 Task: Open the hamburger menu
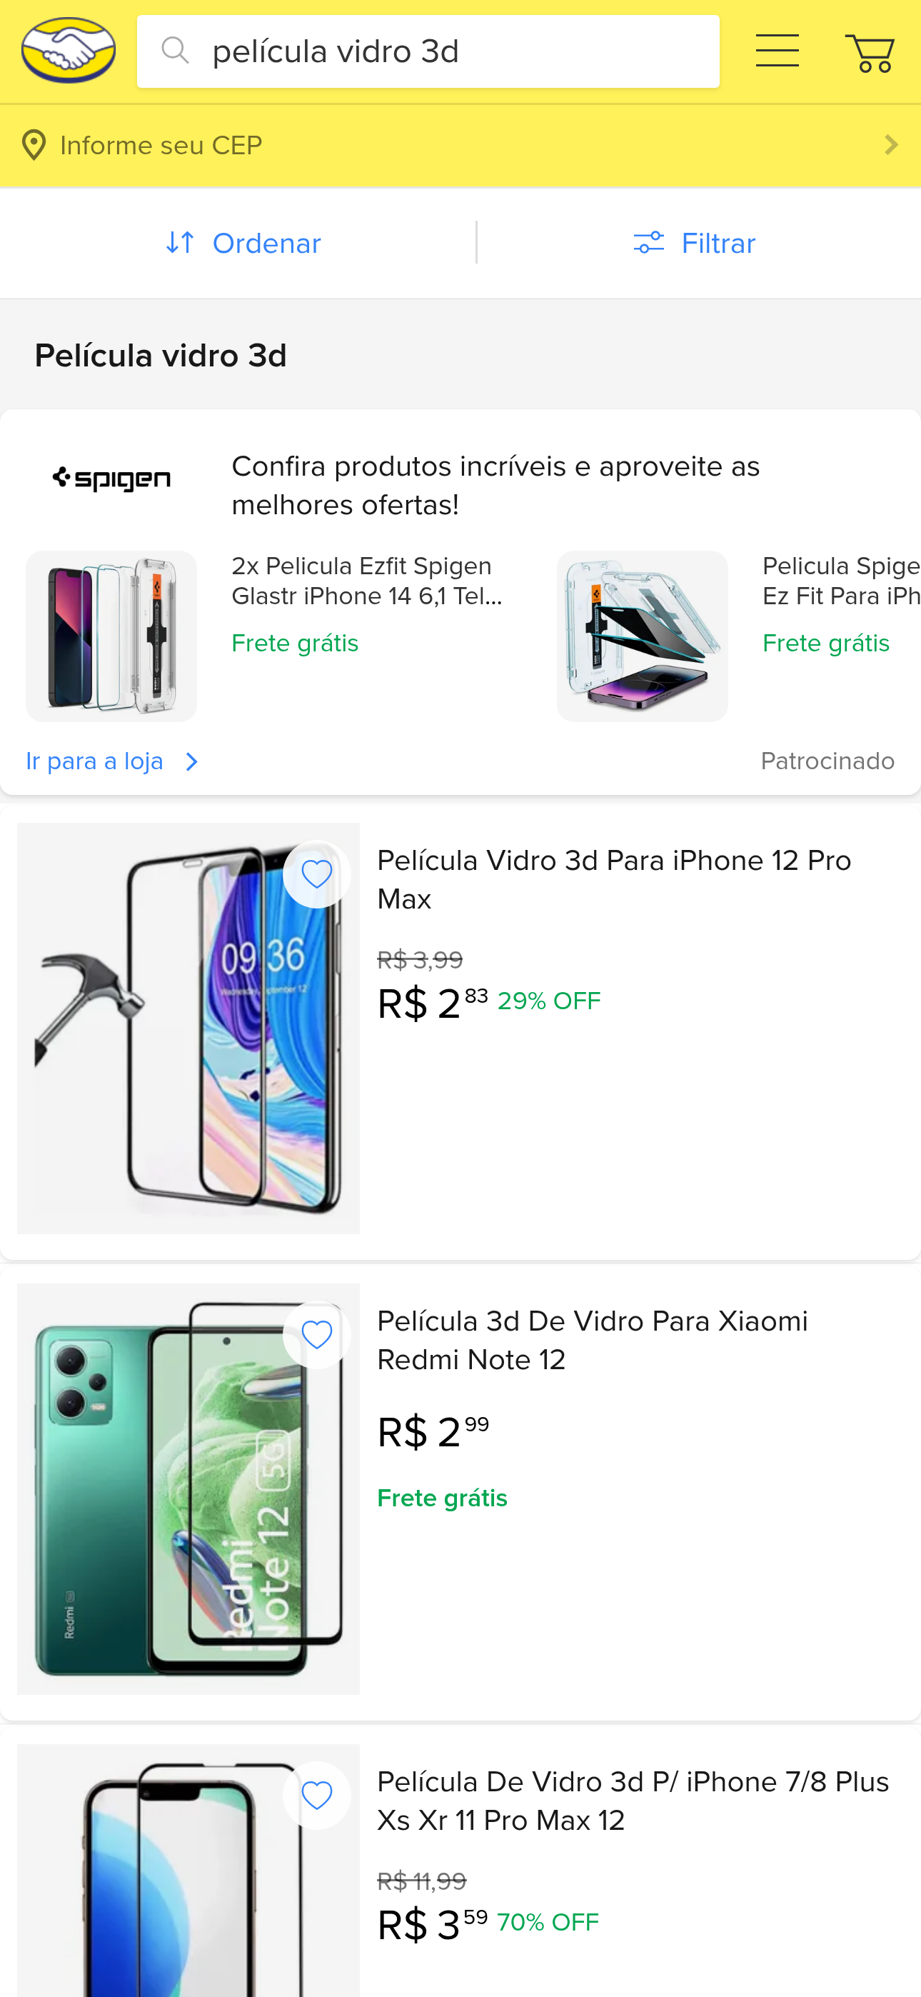(777, 51)
